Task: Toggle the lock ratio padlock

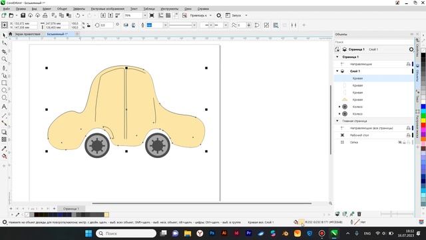Action: (89, 25)
